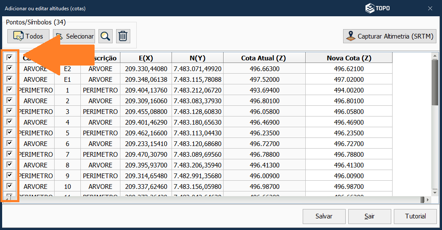Close the altitude editor window

[x=430, y=8]
